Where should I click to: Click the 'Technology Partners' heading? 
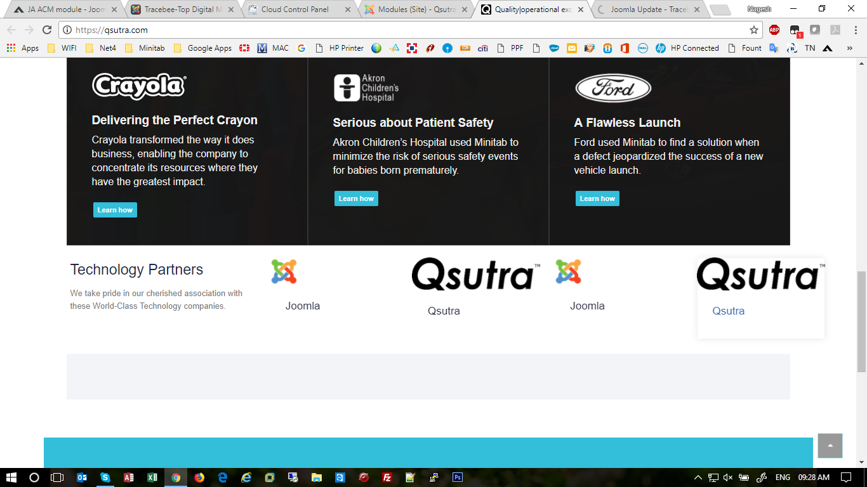pyautogui.click(x=136, y=269)
